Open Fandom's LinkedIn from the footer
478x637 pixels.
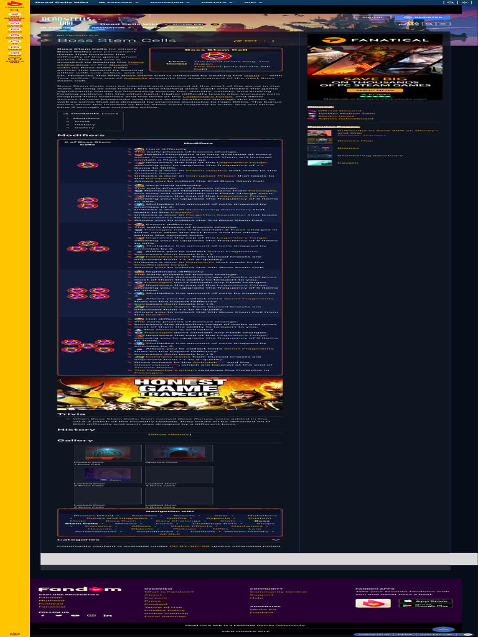(x=107, y=615)
